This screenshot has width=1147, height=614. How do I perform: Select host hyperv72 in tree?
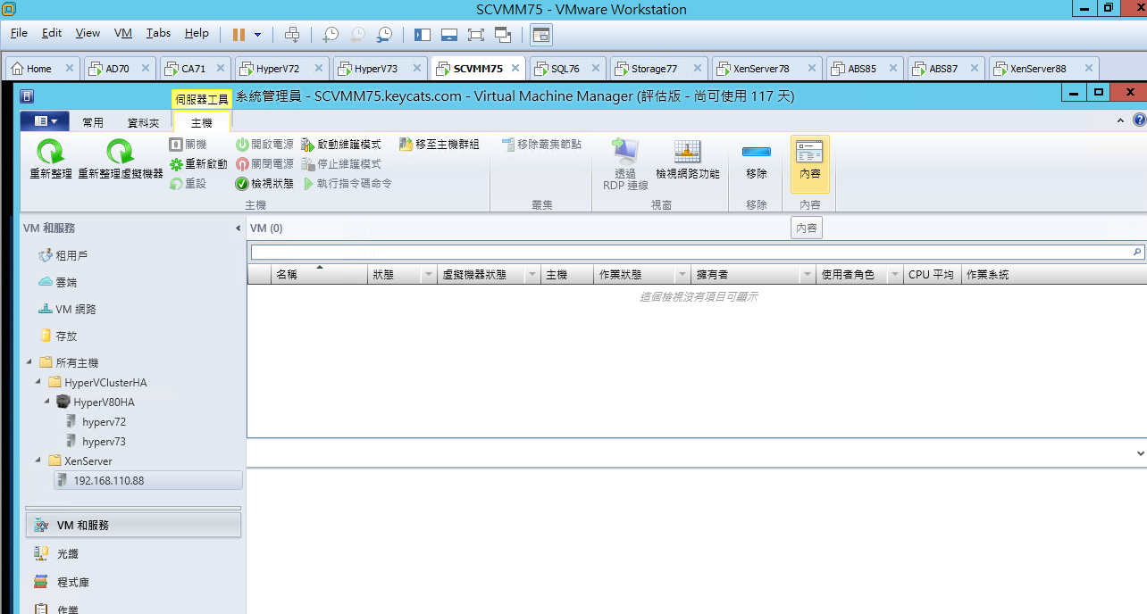(104, 421)
